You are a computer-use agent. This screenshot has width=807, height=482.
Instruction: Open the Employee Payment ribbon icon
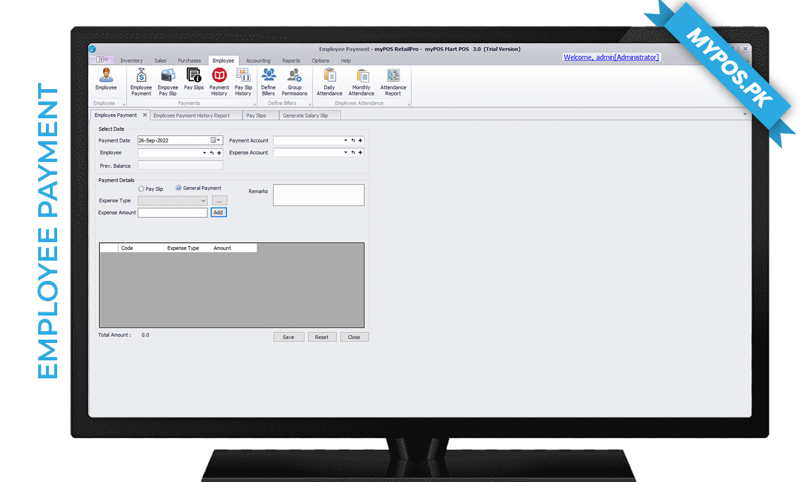(141, 82)
